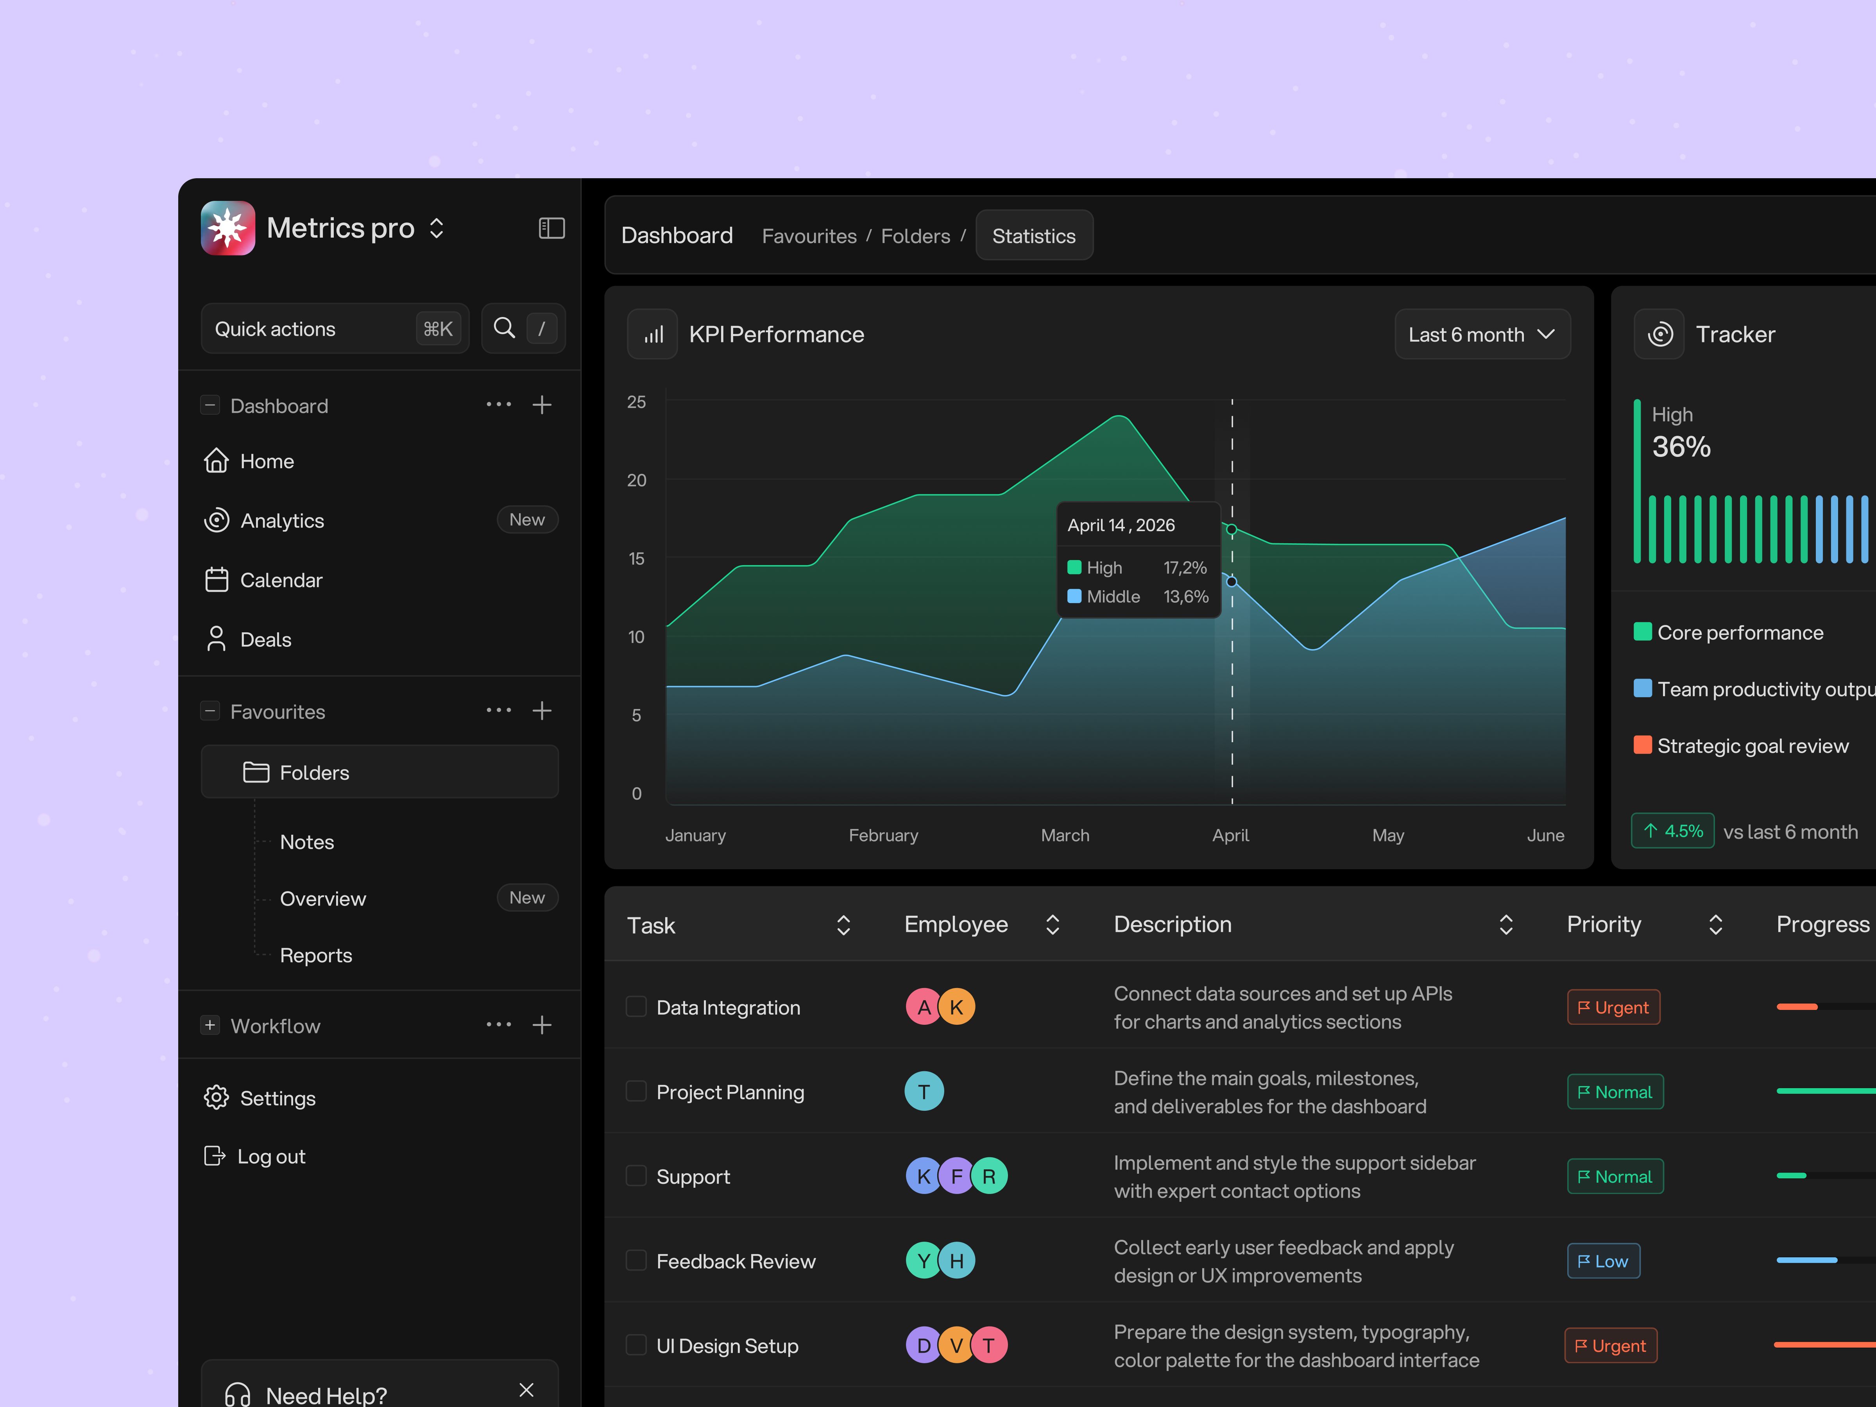The height and width of the screenshot is (1407, 1876).
Task: Click Log out in the sidebar
Action: point(270,1156)
